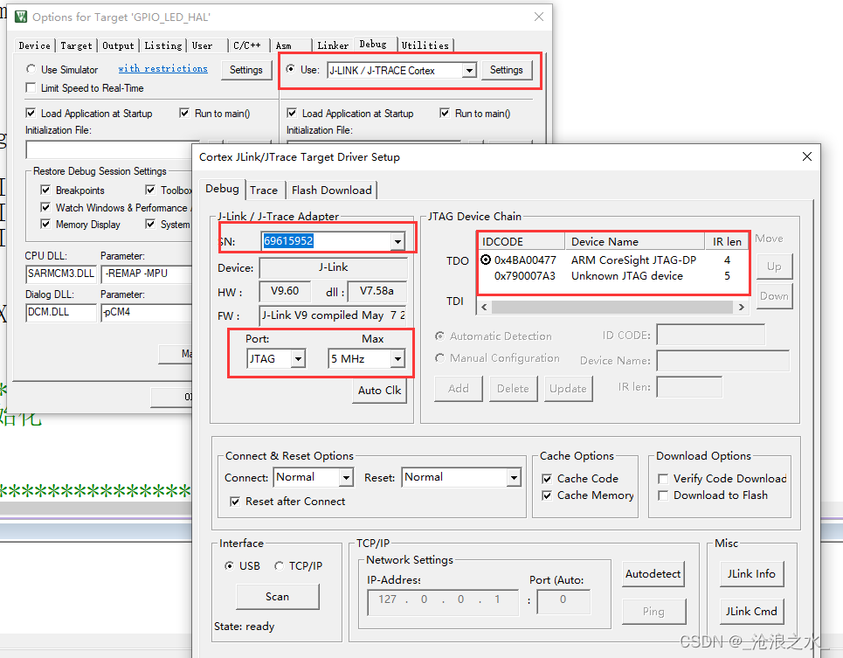Toggle Reset after Connect checkbox

pos(235,502)
